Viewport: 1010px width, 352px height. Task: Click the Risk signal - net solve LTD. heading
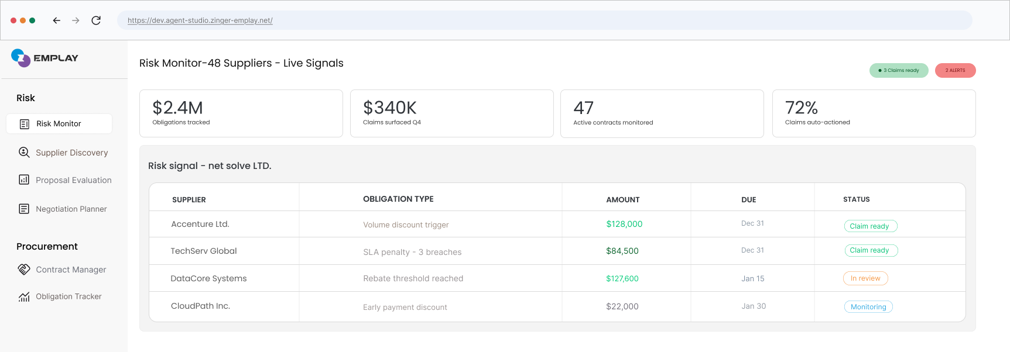pyautogui.click(x=210, y=166)
